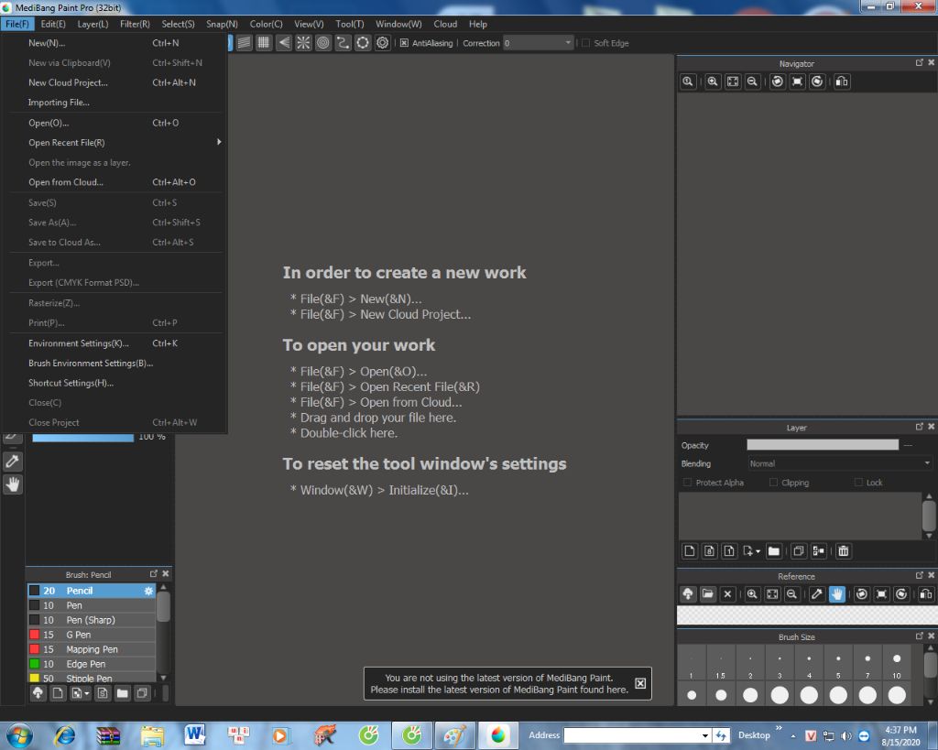Viewport: 938px width, 750px height.
Task: Zoom out using the Navigator panel
Action: tap(753, 82)
